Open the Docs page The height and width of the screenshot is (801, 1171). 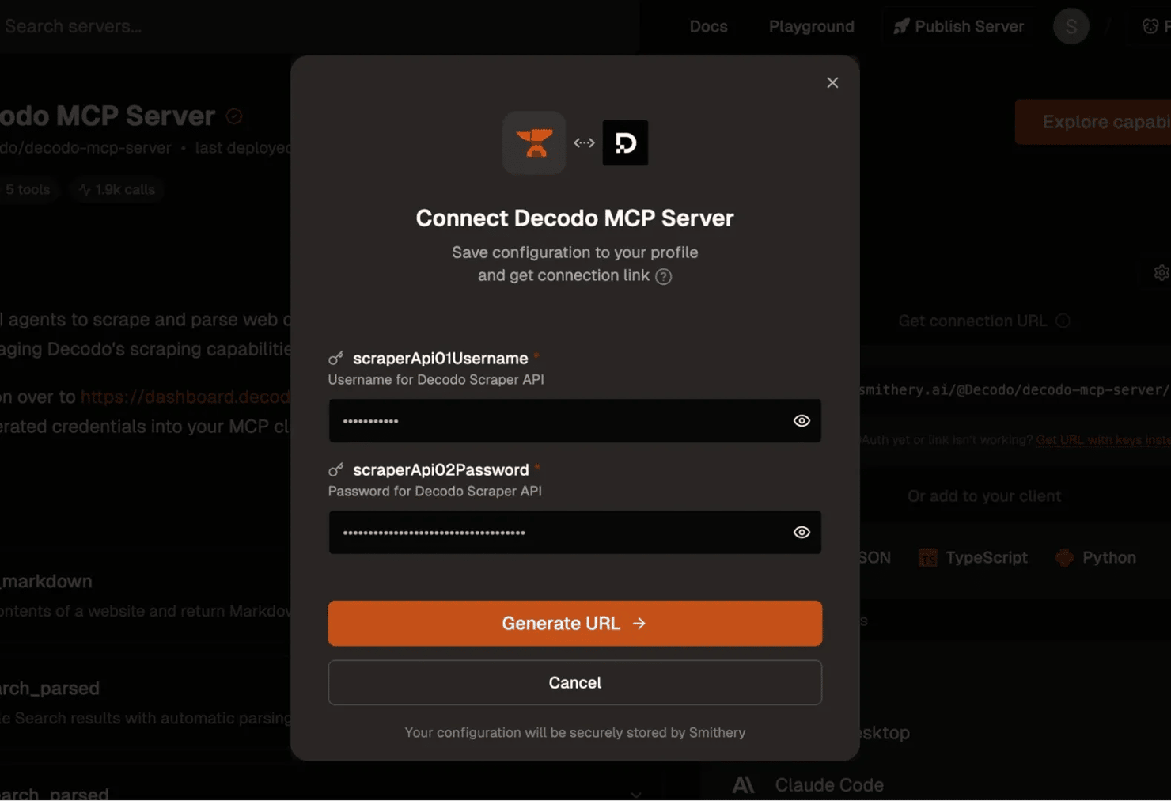tap(708, 26)
